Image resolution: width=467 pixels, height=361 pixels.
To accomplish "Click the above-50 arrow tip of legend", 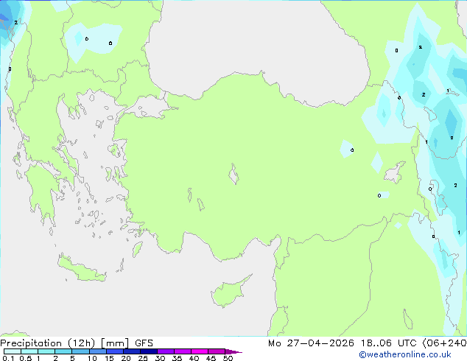I will pos(233,351).
